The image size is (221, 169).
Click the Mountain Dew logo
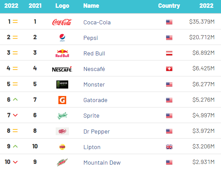click(62, 162)
